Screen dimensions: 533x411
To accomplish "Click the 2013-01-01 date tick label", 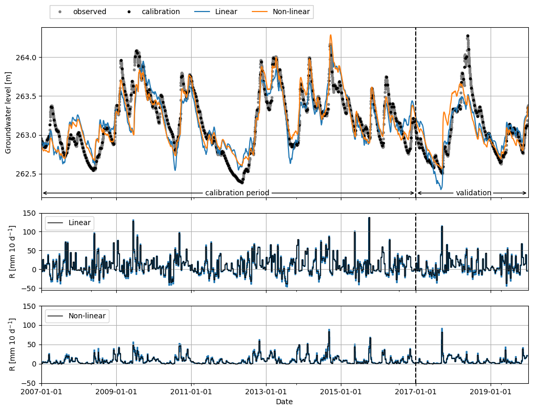I will pyautogui.click(x=266, y=391).
